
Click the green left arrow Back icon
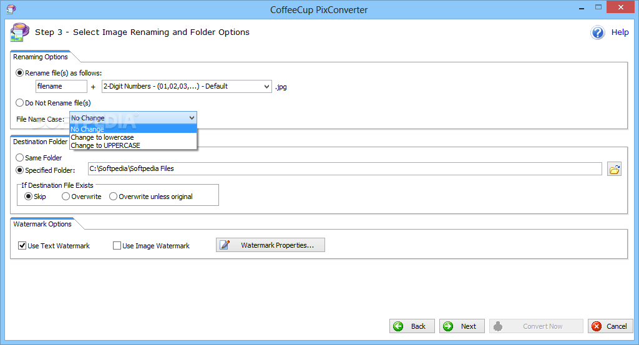(398, 326)
